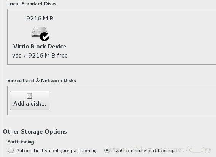Open the Add a disk... dialog
Viewport: 216px width, 157px height.
(x=30, y=100)
